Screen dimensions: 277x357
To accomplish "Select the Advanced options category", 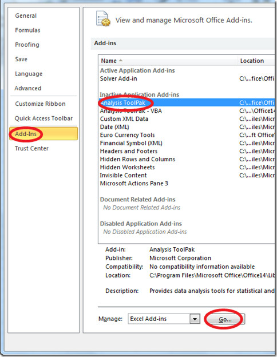I will (x=28, y=88).
